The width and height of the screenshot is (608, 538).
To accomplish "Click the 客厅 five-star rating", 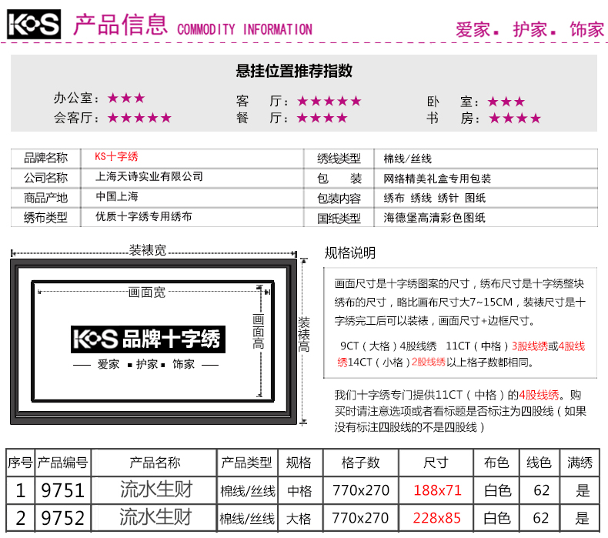I will pyautogui.click(x=329, y=102).
